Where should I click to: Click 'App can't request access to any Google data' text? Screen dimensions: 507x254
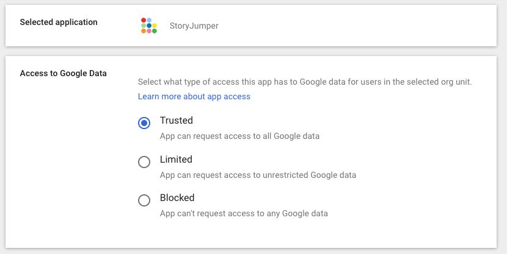coord(244,213)
